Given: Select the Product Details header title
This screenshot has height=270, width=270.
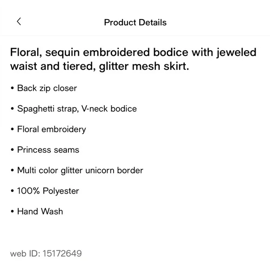Looking at the screenshot, I should click(x=135, y=22).
